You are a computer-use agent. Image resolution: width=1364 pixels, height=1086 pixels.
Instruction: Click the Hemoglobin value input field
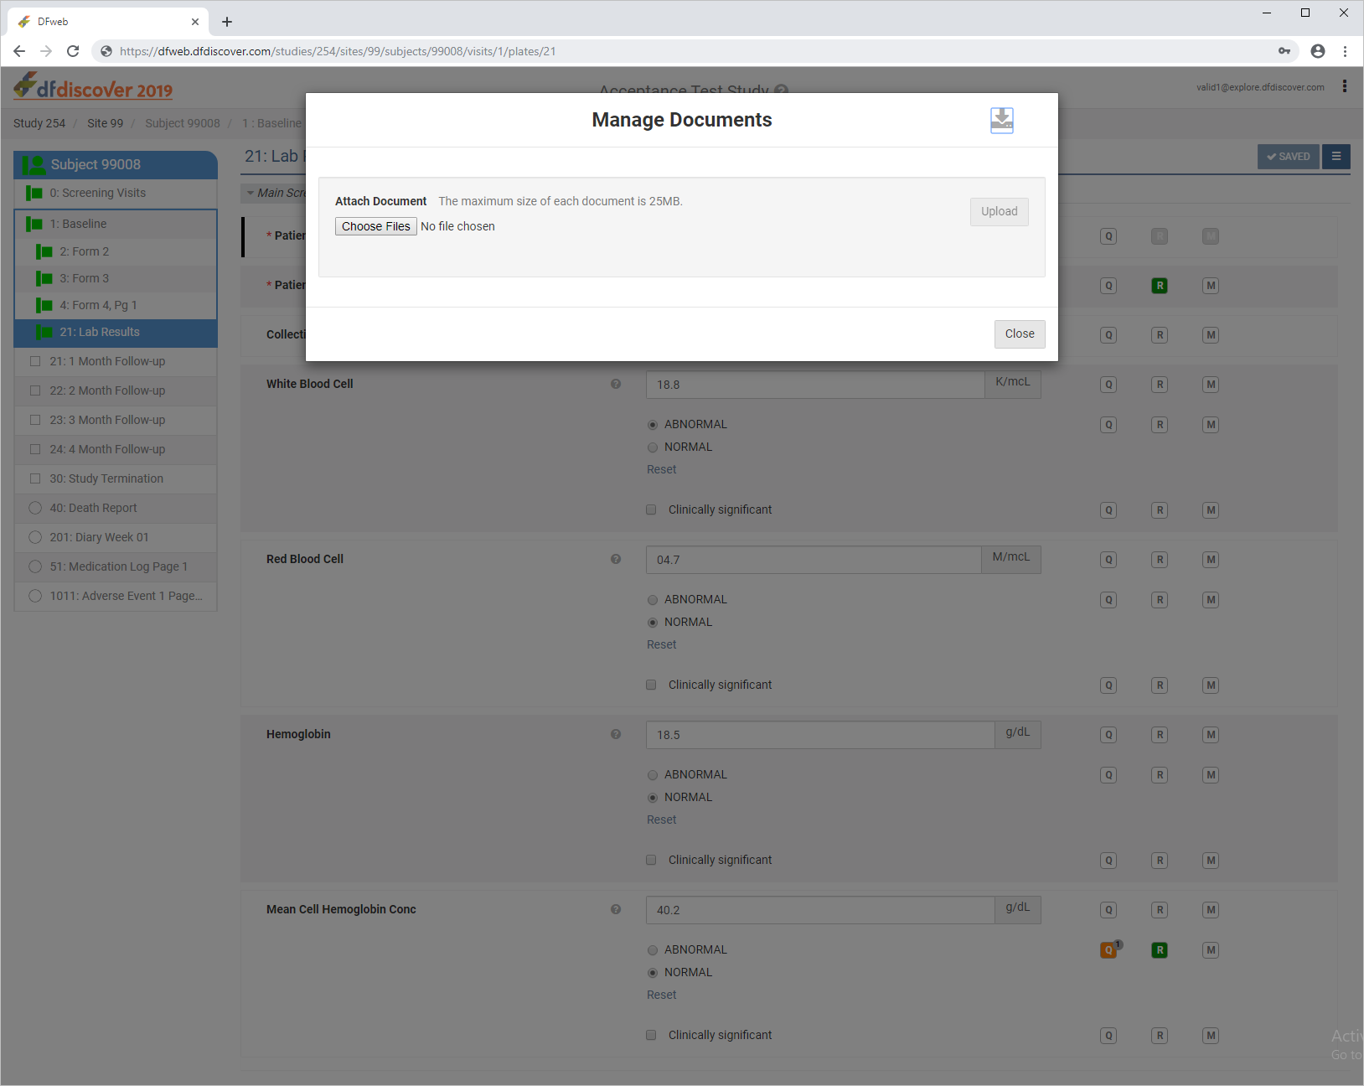tap(819, 735)
